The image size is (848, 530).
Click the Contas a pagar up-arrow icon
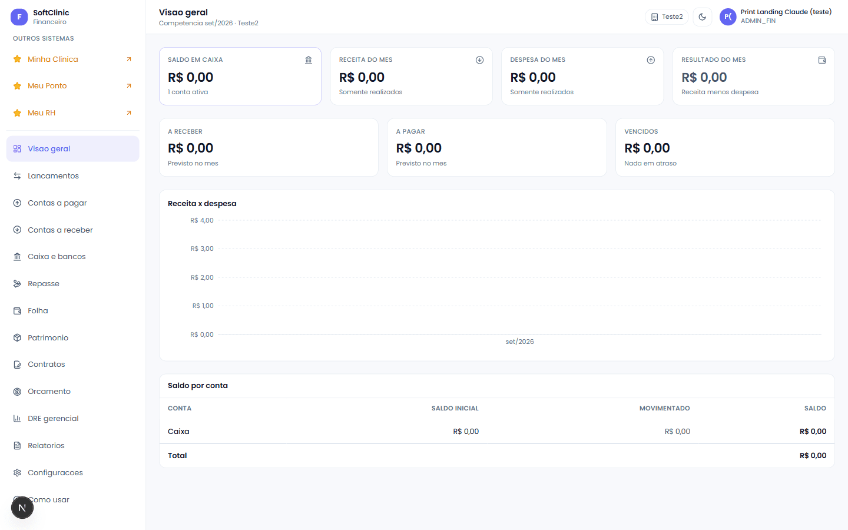(17, 203)
